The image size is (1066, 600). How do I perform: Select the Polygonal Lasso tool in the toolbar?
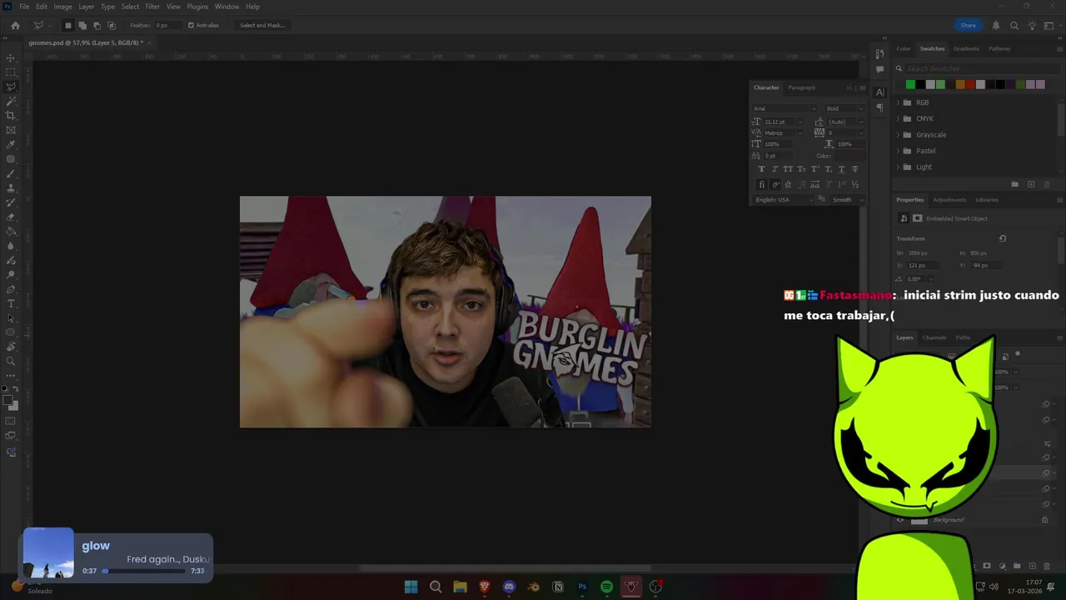[x=11, y=87]
